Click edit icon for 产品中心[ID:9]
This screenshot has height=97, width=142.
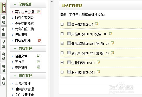pos(111,33)
